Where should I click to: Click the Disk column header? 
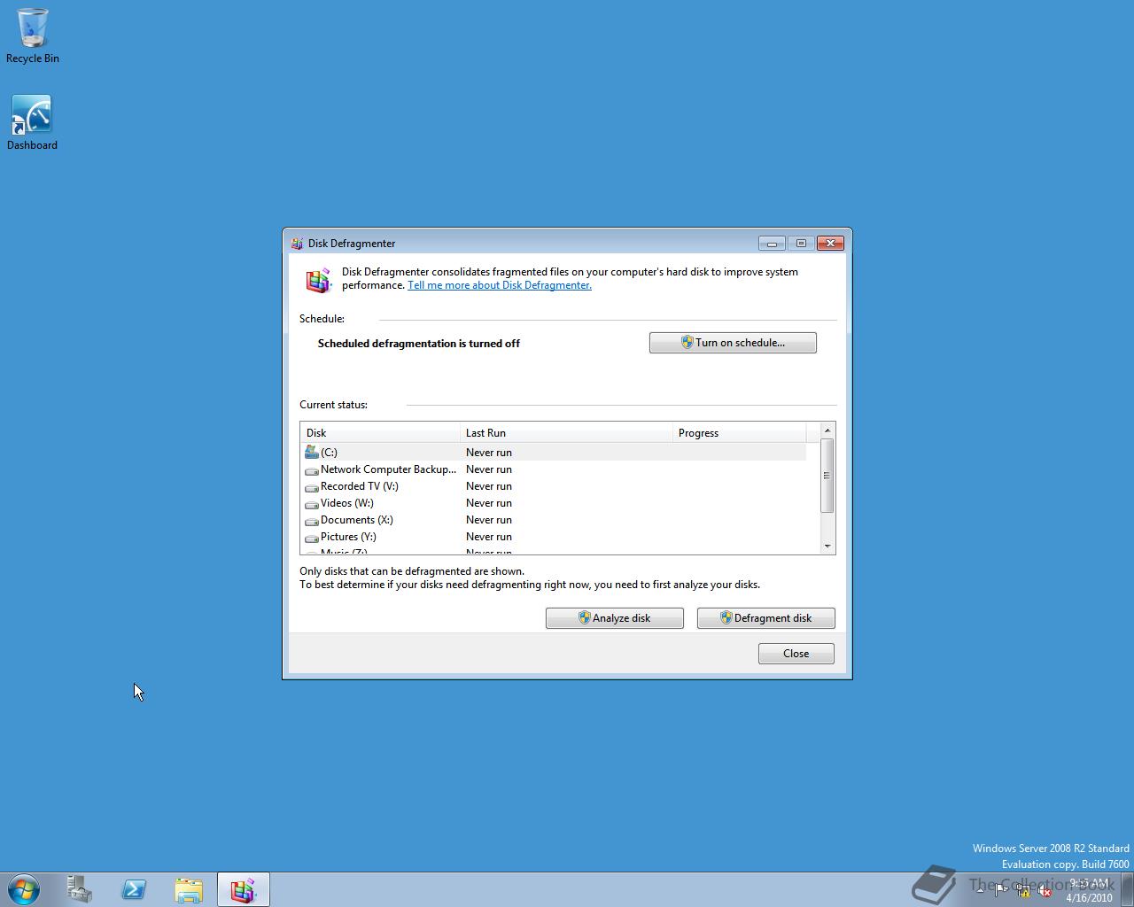tap(381, 433)
